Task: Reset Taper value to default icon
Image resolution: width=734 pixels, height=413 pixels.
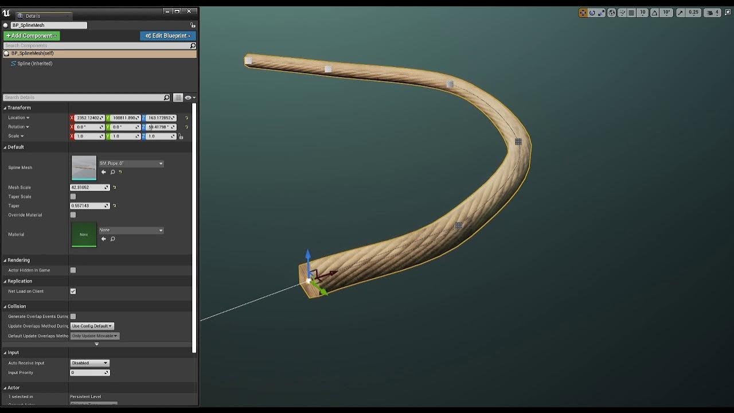Action: pos(114,206)
